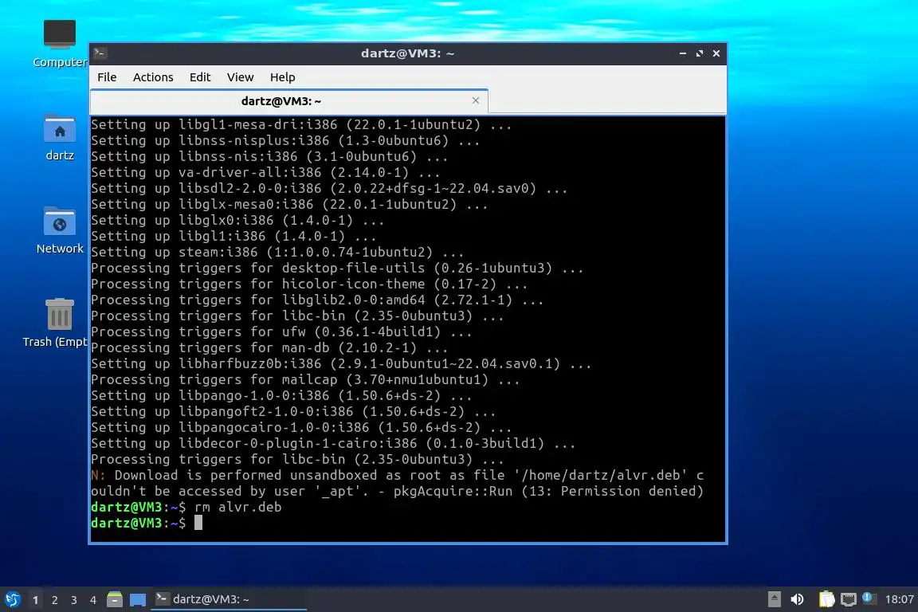Open the File menu

pos(107,77)
